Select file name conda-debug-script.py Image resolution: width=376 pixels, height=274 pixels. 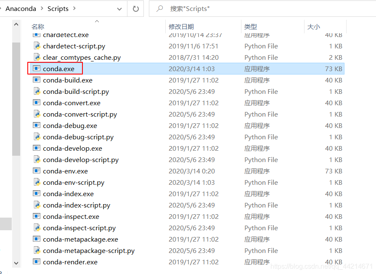pyautogui.click(x=78, y=137)
